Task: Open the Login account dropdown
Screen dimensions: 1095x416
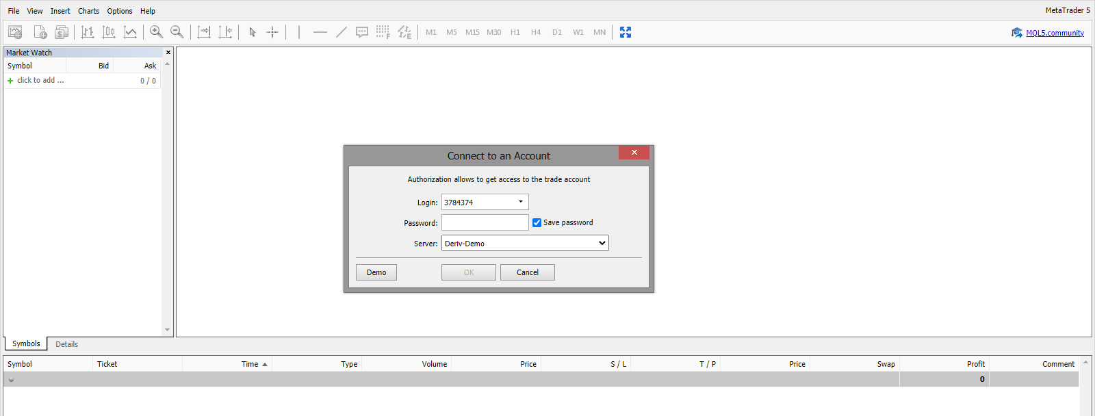Action: pos(520,202)
